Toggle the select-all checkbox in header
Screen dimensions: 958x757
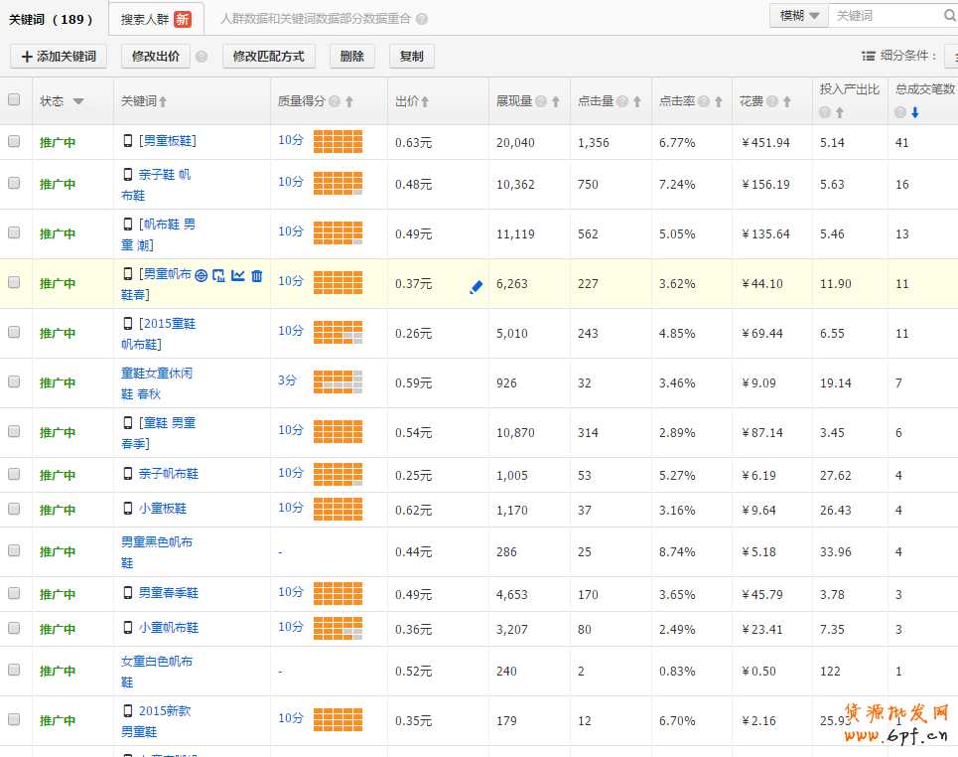point(14,99)
